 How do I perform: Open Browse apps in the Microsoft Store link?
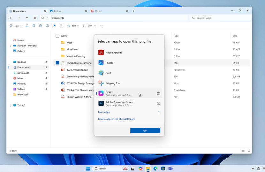click(117, 119)
